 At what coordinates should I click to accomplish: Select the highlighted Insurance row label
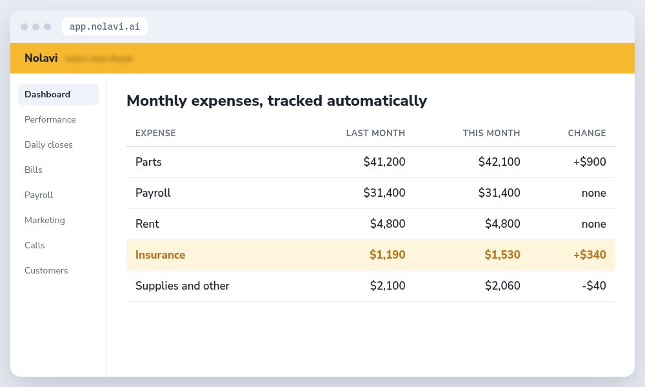tap(160, 255)
